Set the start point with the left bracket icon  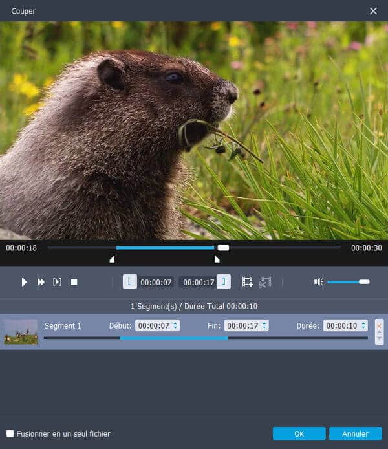click(x=129, y=281)
